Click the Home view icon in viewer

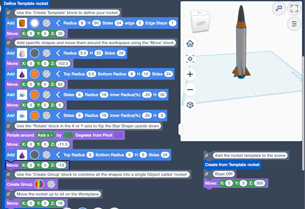click(190, 43)
